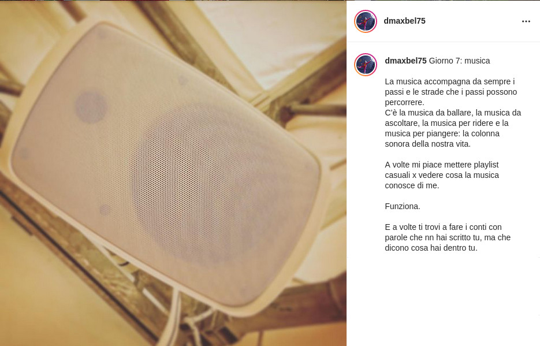The image size is (540, 346).
Task: Click the phrase 'sonora della nostra vita.'
Action: [427, 144]
